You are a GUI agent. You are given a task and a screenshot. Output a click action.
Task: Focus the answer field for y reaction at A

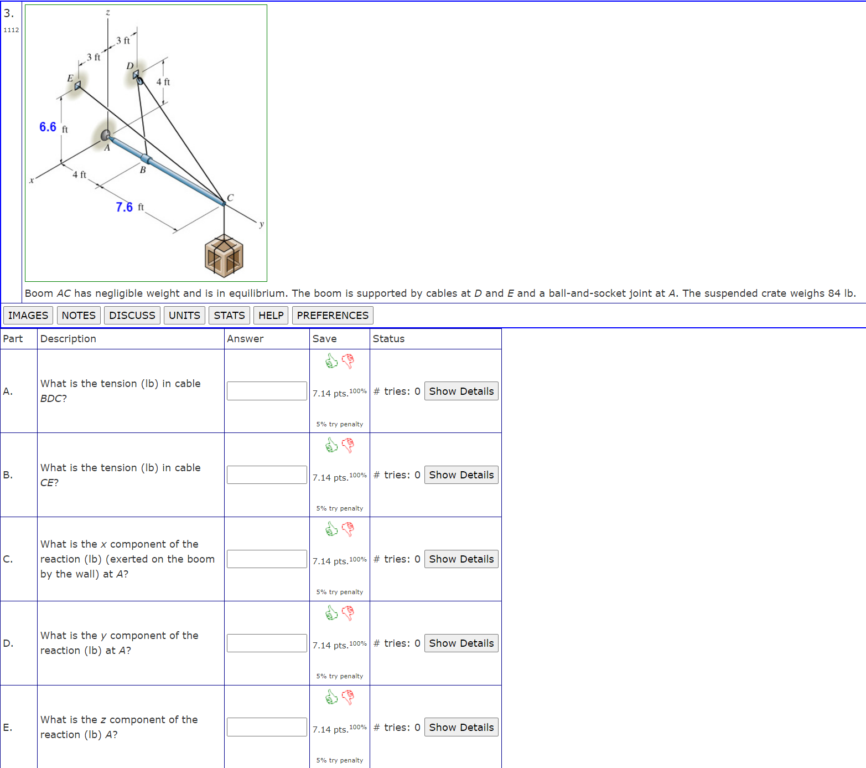pyautogui.click(x=267, y=643)
